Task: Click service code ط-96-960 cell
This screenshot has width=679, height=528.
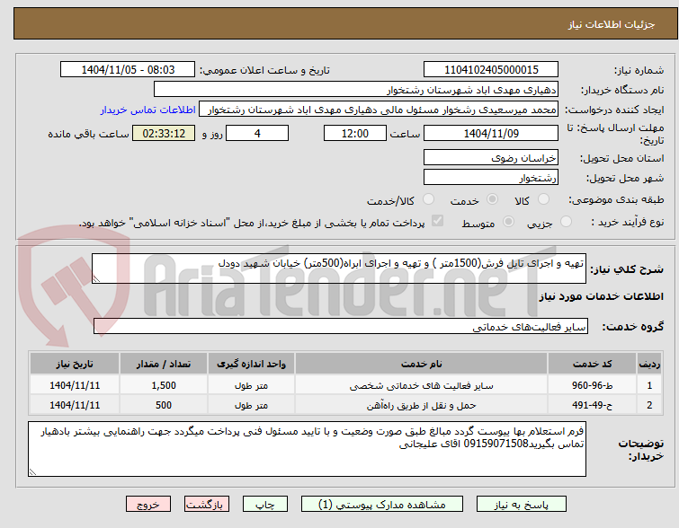Action: [592, 385]
